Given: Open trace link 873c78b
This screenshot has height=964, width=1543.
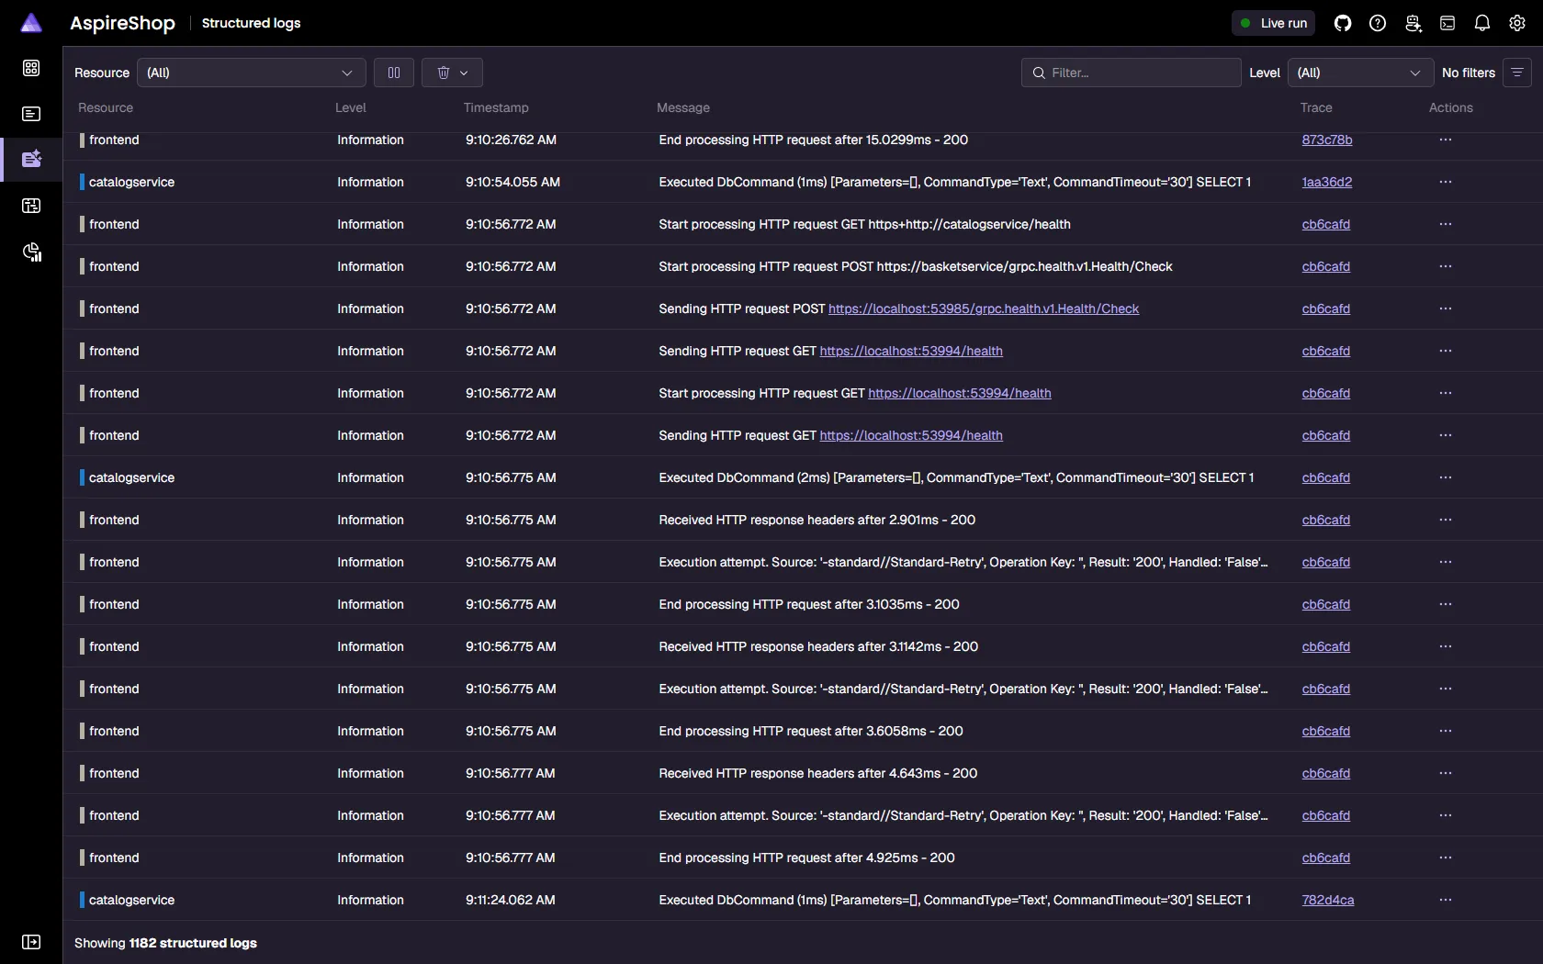Looking at the screenshot, I should coord(1327,140).
